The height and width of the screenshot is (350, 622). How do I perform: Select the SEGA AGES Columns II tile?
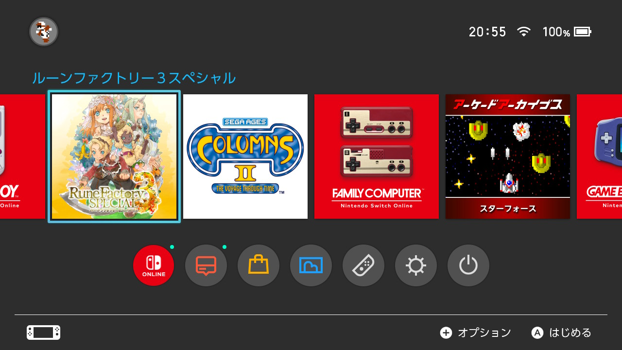[x=245, y=157]
